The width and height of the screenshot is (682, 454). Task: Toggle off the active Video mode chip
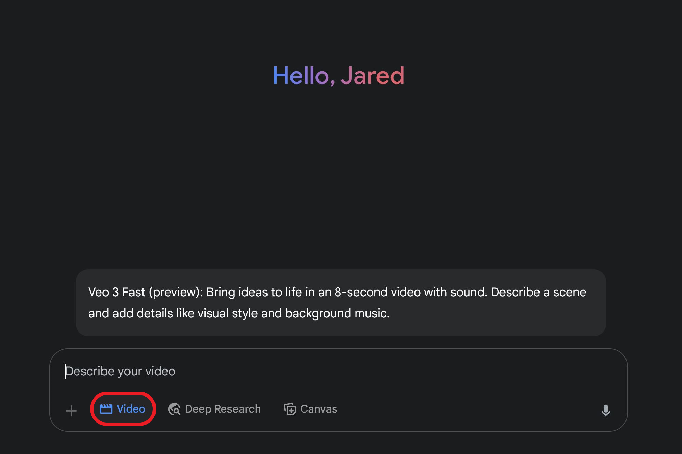[123, 408]
